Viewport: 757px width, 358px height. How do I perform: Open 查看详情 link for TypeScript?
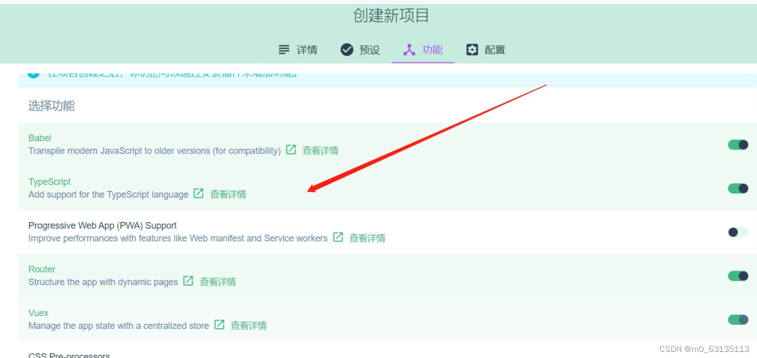click(228, 194)
